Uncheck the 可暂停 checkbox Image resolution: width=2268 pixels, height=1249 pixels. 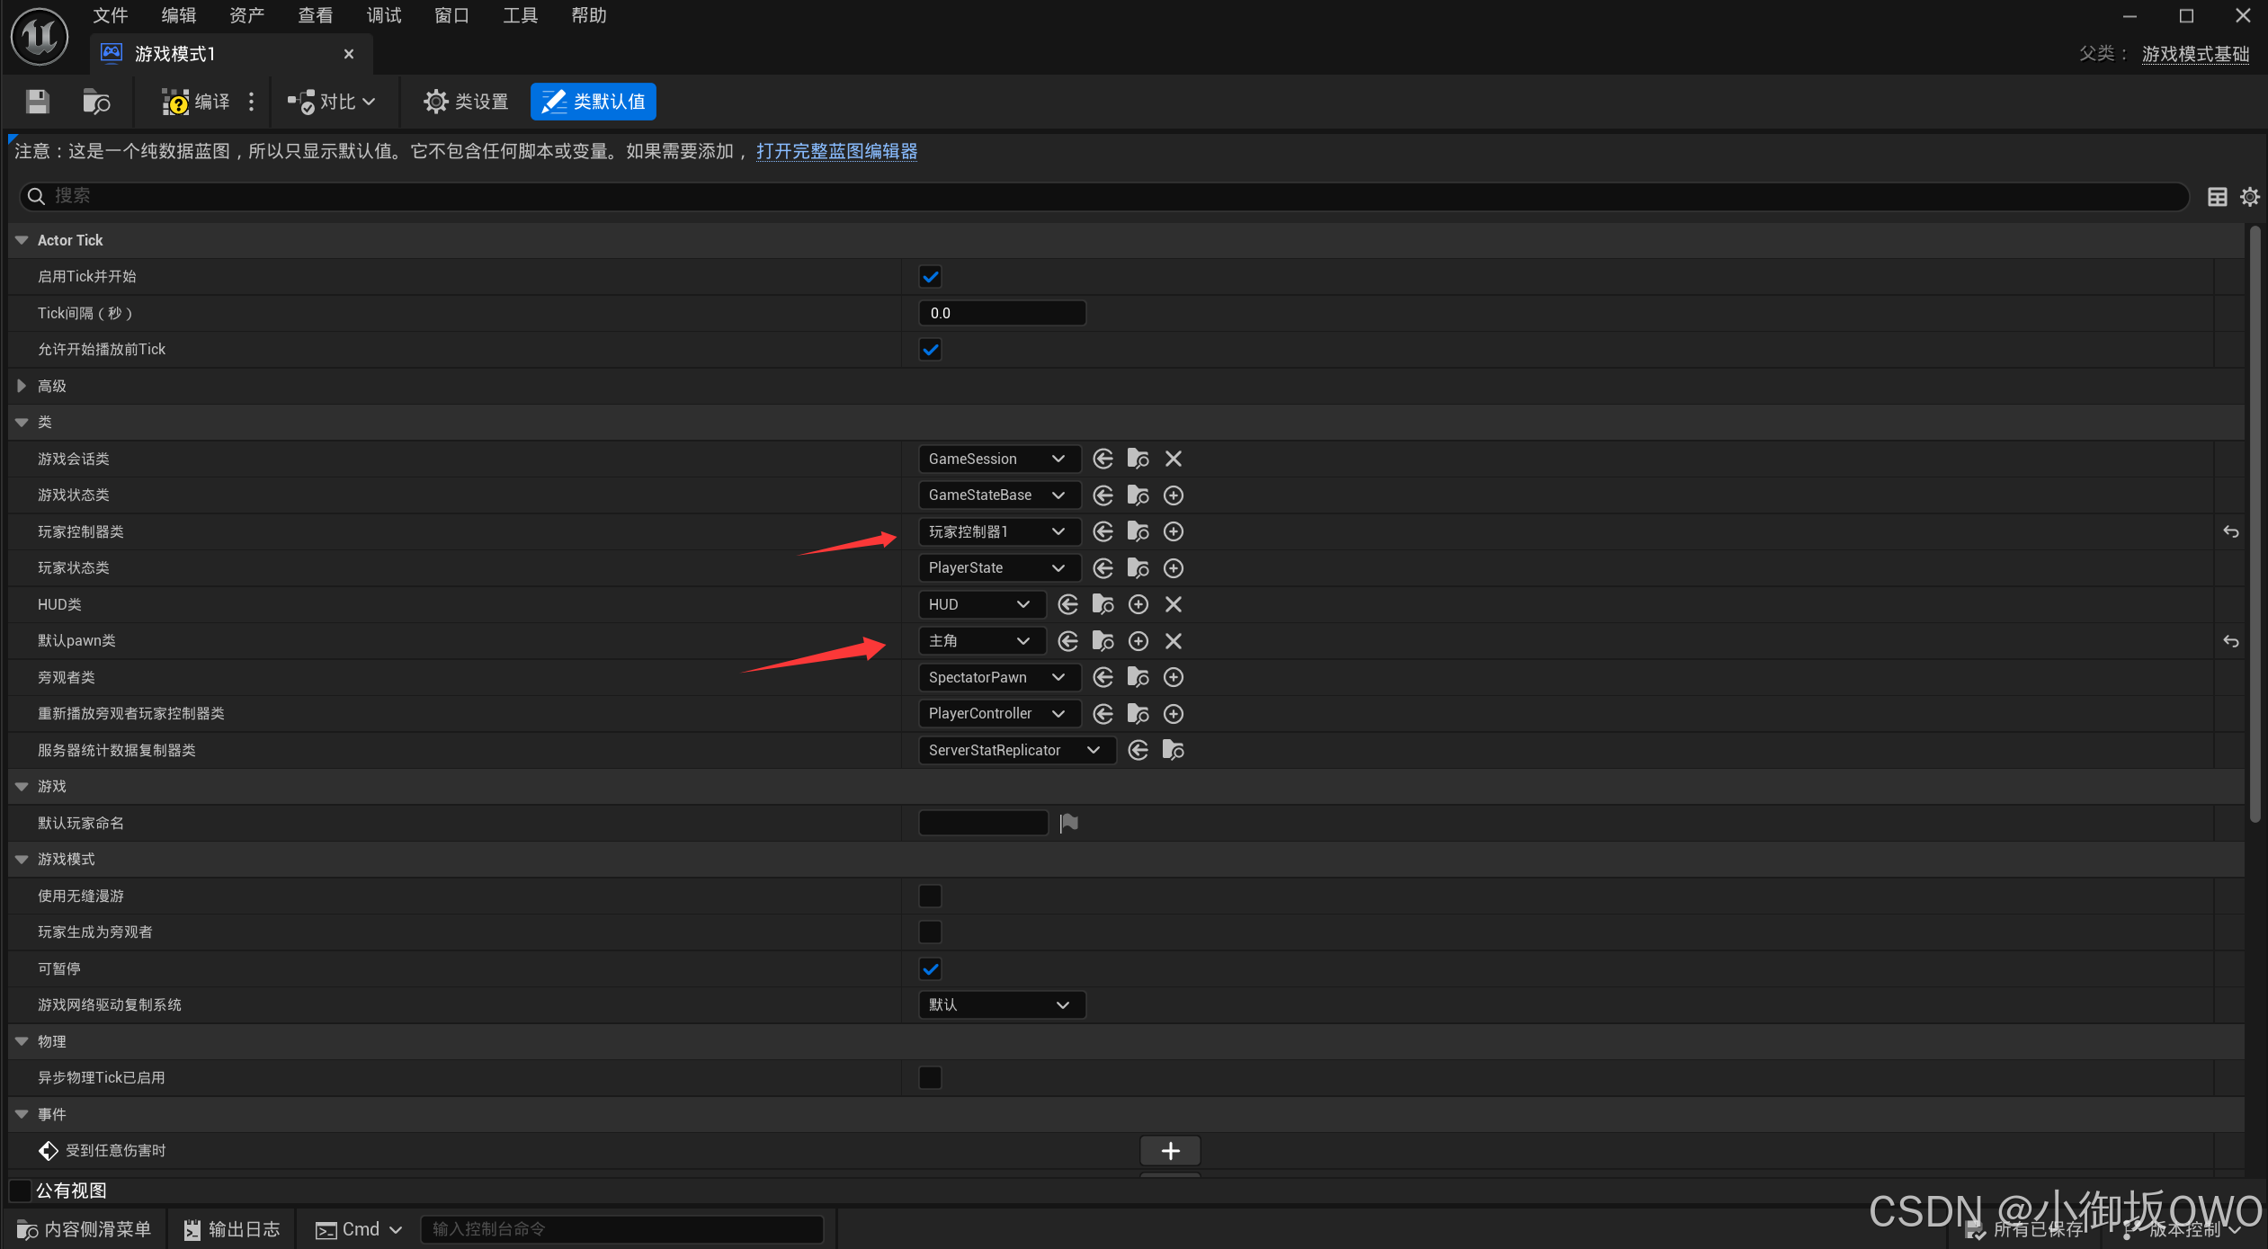pos(930,968)
